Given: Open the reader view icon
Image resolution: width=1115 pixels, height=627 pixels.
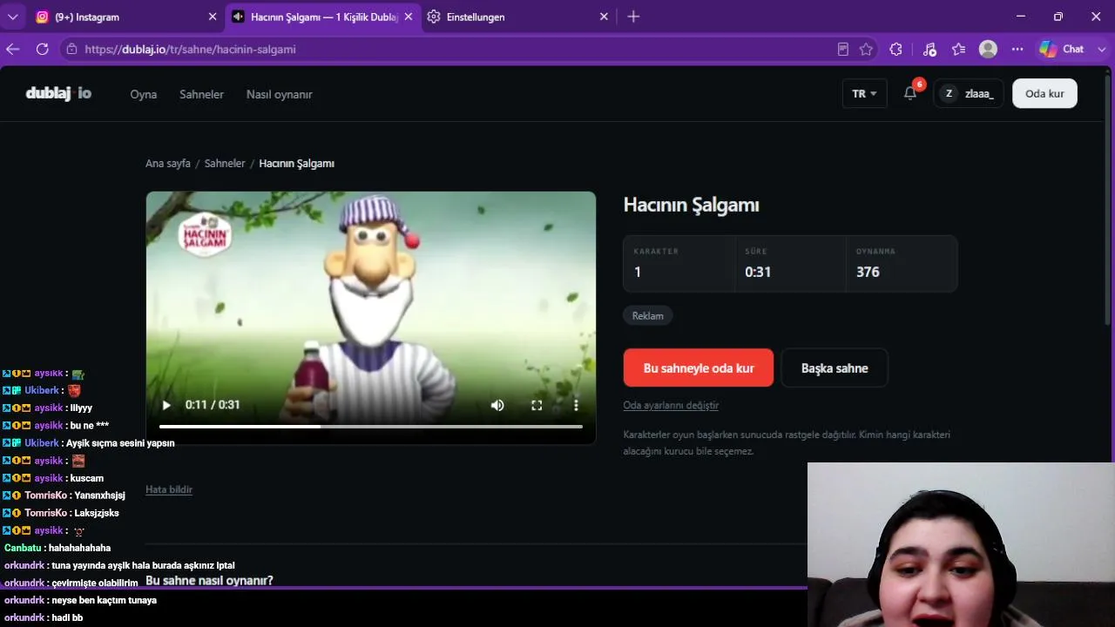Looking at the screenshot, I should (x=842, y=50).
